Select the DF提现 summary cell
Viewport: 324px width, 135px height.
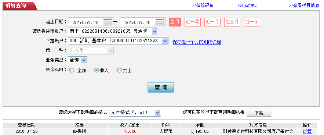coord(80,131)
